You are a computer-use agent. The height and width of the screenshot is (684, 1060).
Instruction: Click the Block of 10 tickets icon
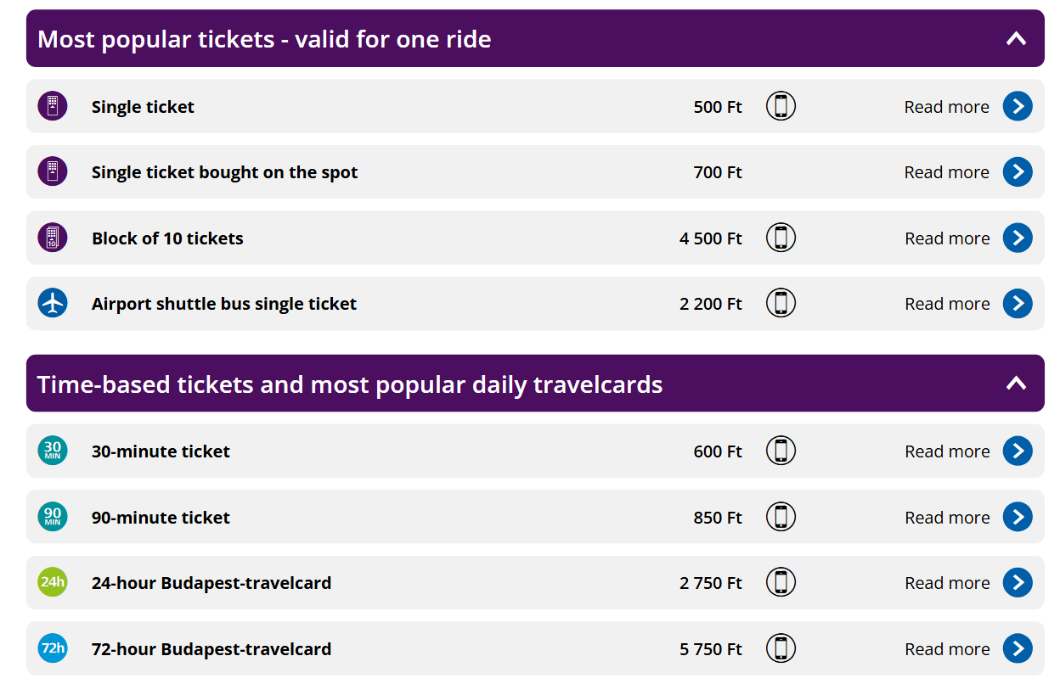[53, 238]
